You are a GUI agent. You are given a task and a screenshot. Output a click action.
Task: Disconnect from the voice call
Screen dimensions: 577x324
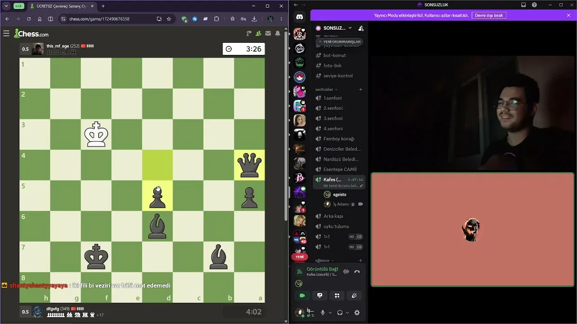click(357, 271)
